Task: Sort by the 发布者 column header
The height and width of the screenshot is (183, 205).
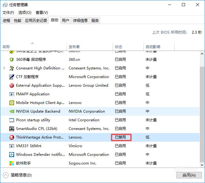Action: 90,47
